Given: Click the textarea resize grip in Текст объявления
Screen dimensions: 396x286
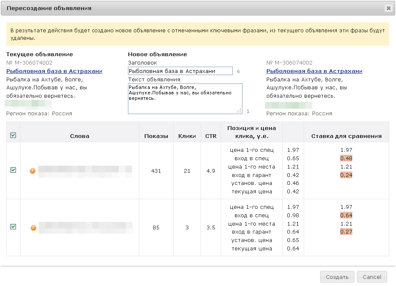Looking at the screenshot, I should pos(239,110).
